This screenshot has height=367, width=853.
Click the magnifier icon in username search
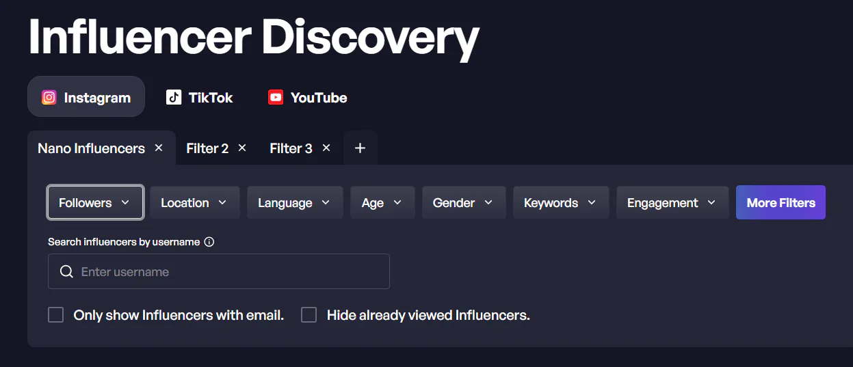(66, 271)
